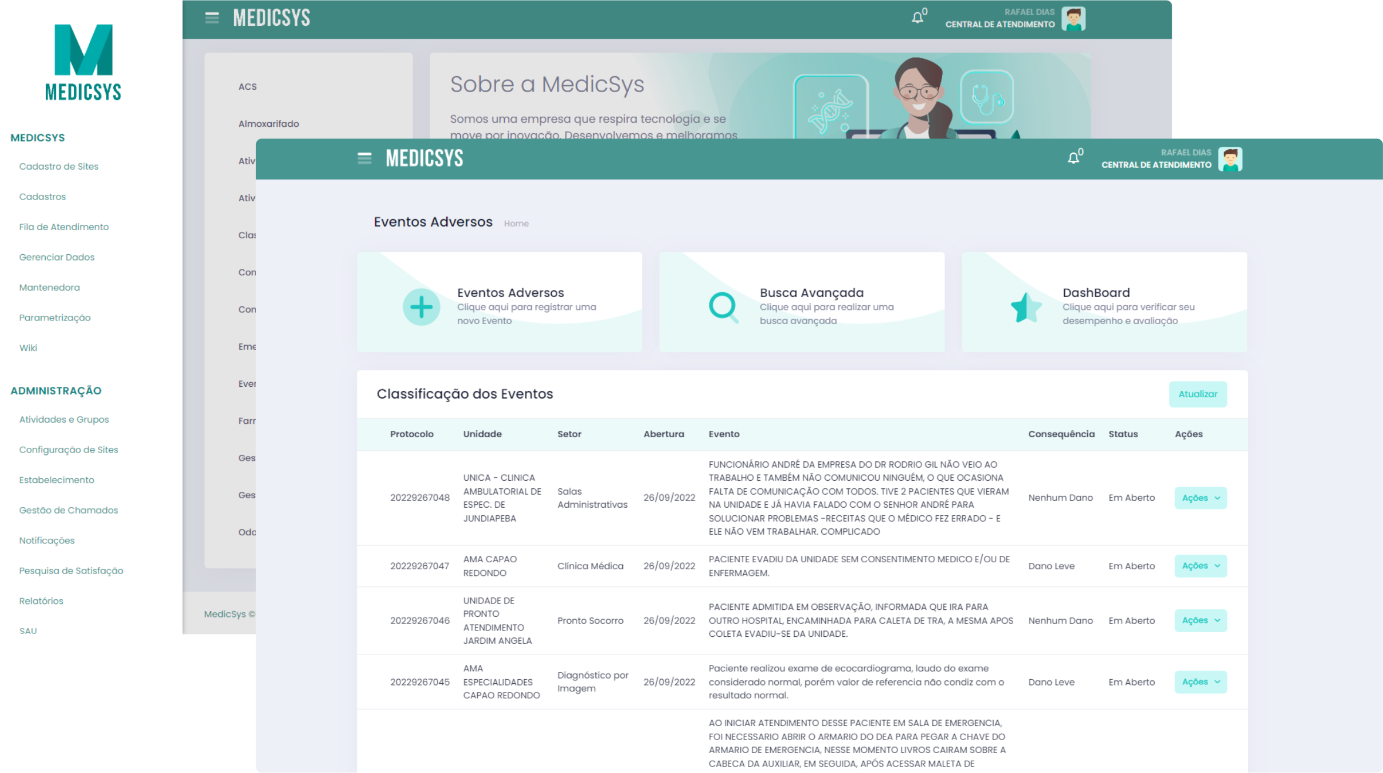The image size is (1383, 773).
Task: Open Cadastro de Sites menu item
Action: point(59,166)
